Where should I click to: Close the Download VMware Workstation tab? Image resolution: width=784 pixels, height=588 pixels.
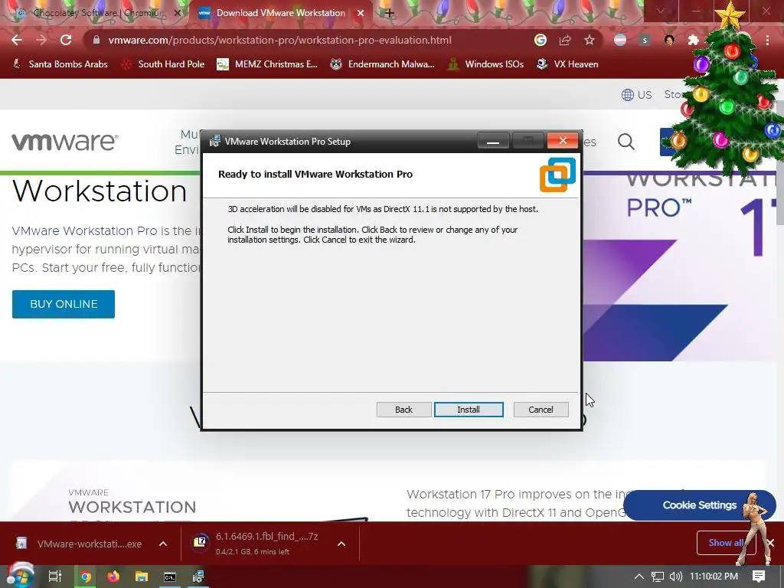(360, 14)
